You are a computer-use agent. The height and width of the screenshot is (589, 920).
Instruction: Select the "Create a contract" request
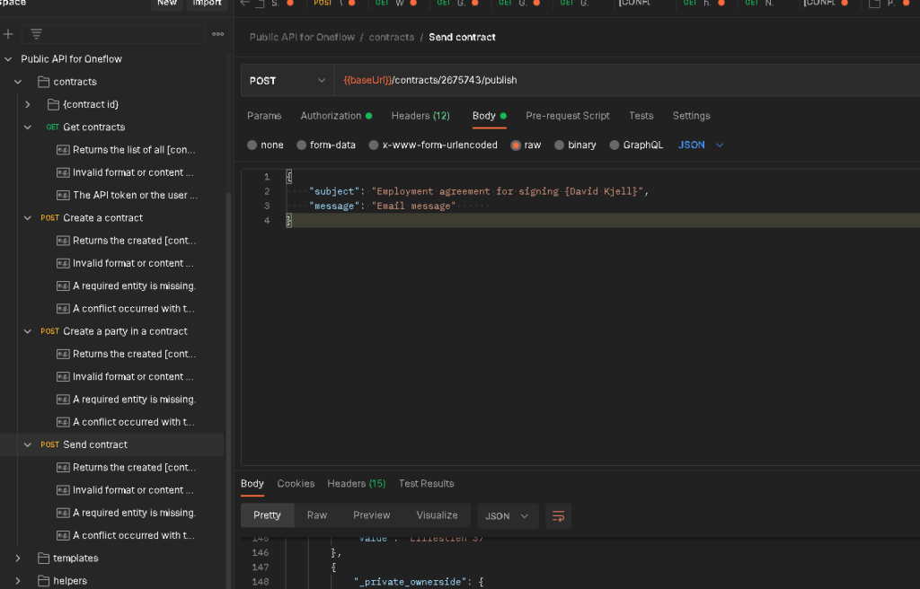[102, 217]
